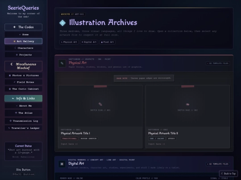
Task: Open Sketch Scan 001 artwork thumbnail
Action: [x=100, y=106]
